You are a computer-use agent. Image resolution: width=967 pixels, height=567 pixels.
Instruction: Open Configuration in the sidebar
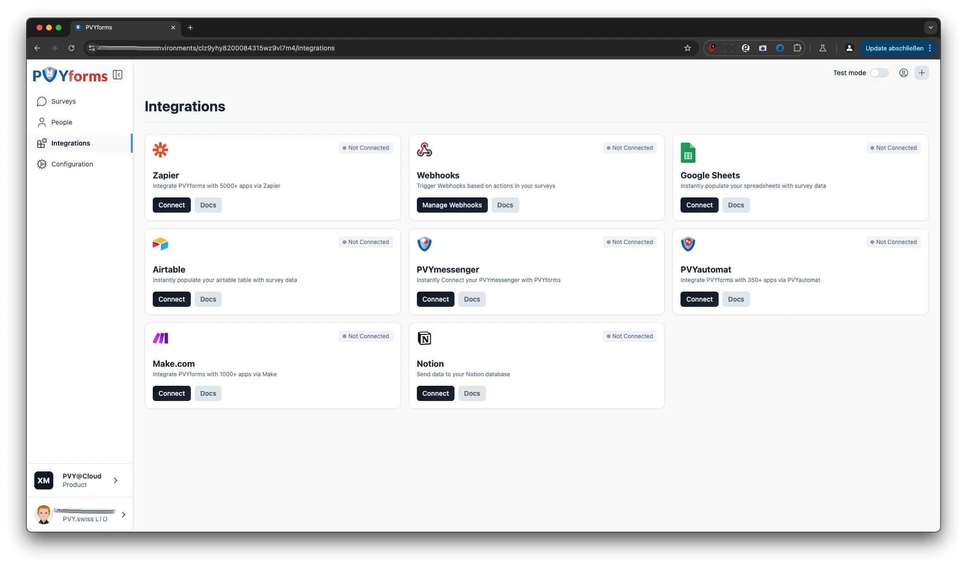point(79,164)
